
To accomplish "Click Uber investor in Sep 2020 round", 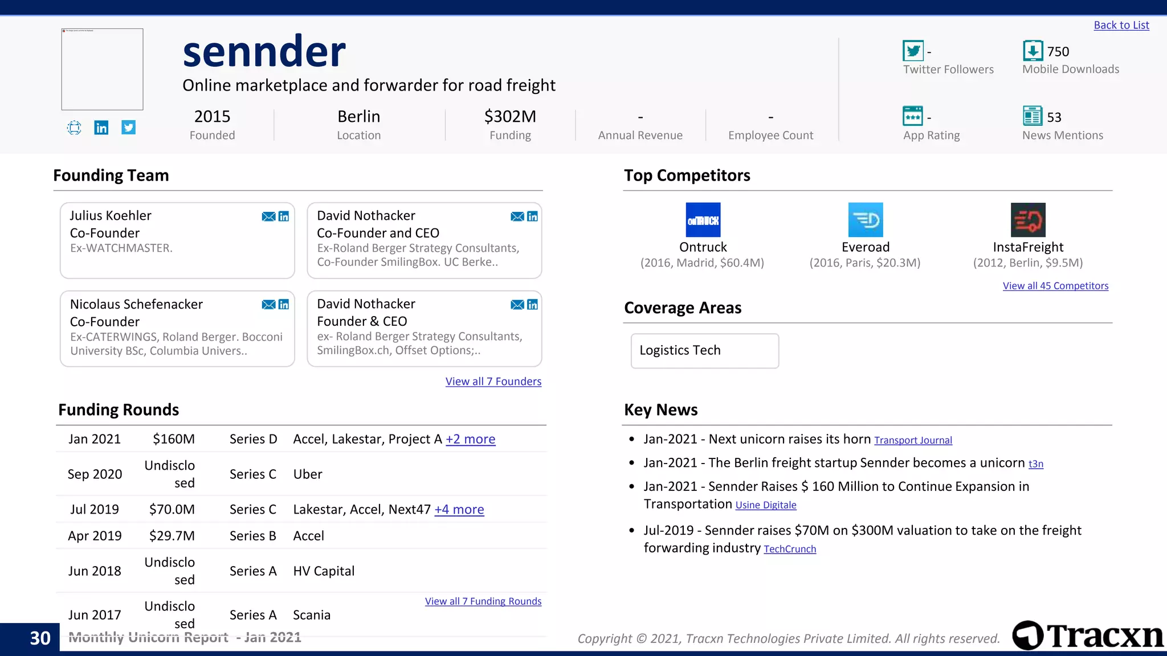I will point(308,474).
